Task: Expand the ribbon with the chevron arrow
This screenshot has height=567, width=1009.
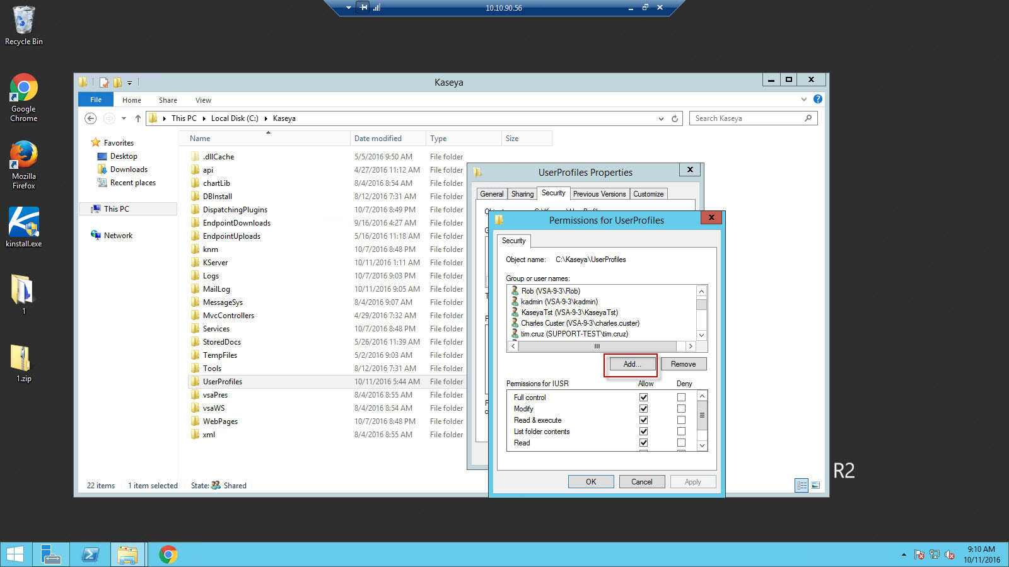Action: (x=804, y=99)
